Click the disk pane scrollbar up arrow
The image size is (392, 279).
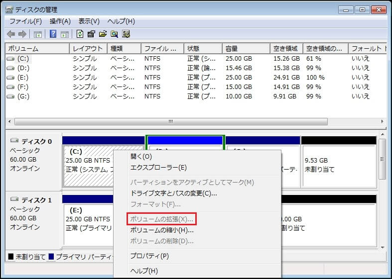coord(383,135)
